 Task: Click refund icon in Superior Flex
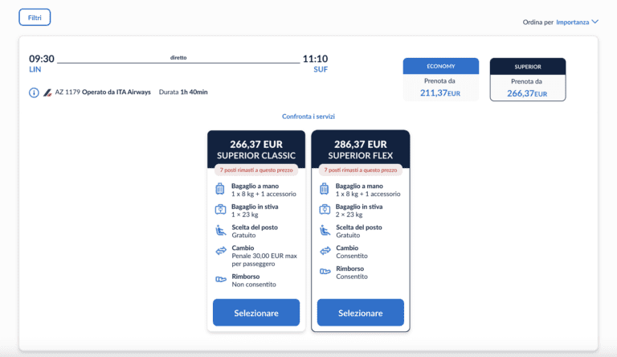click(x=325, y=272)
